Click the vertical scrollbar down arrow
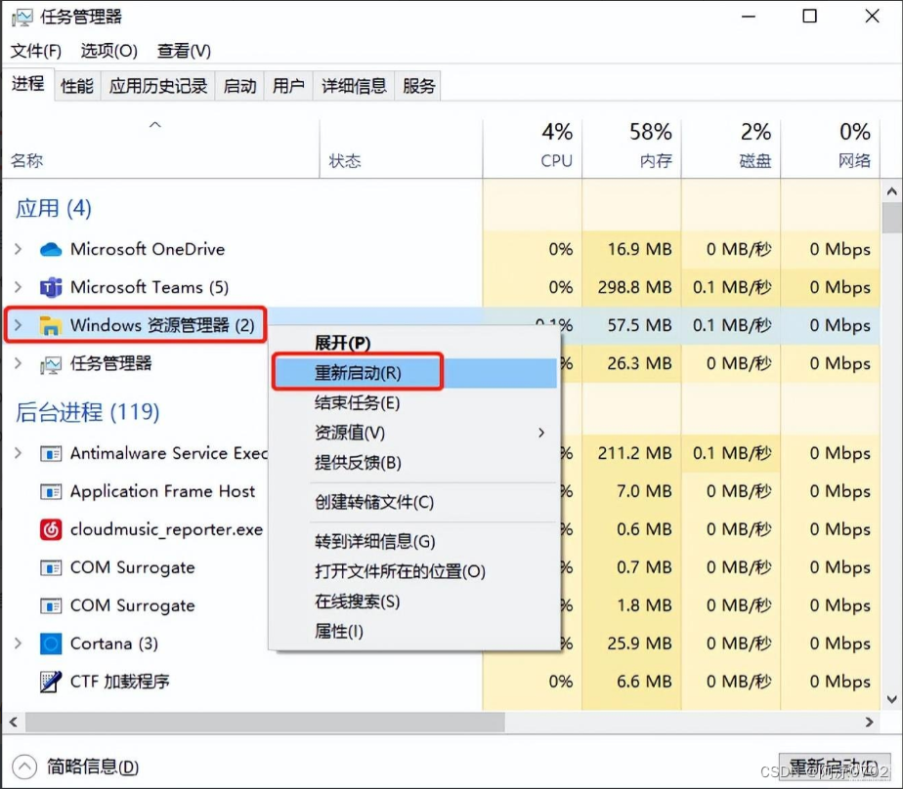 891,699
